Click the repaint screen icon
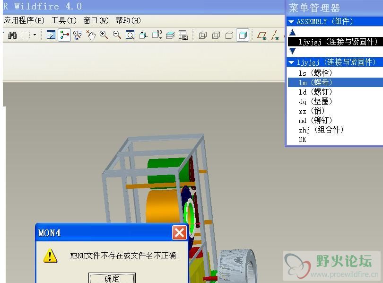The image size is (383, 283). coord(51,35)
